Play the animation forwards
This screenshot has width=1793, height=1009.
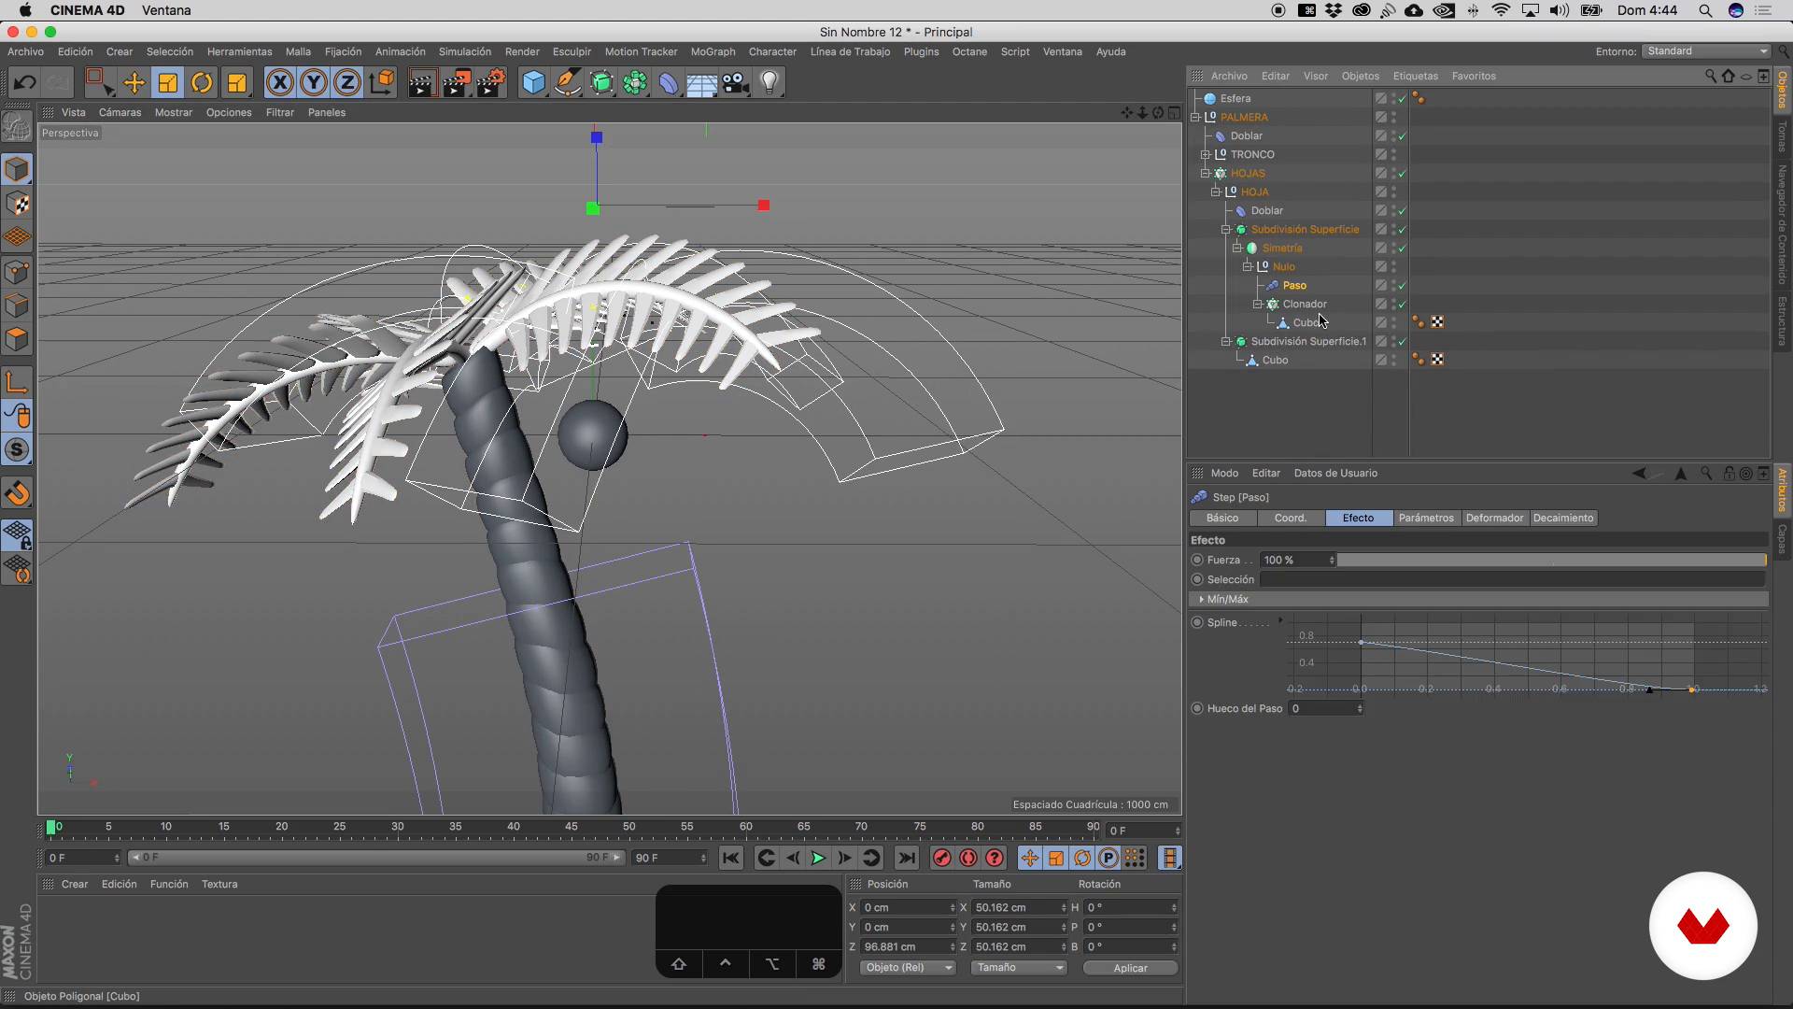(818, 858)
